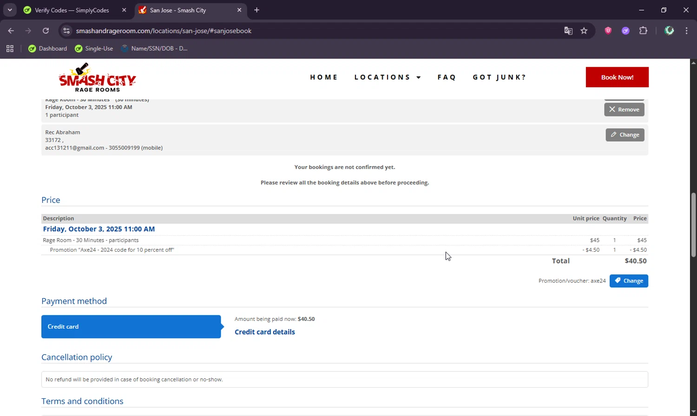Click the Quantity column header
This screenshot has width=697, height=416.
click(x=614, y=218)
